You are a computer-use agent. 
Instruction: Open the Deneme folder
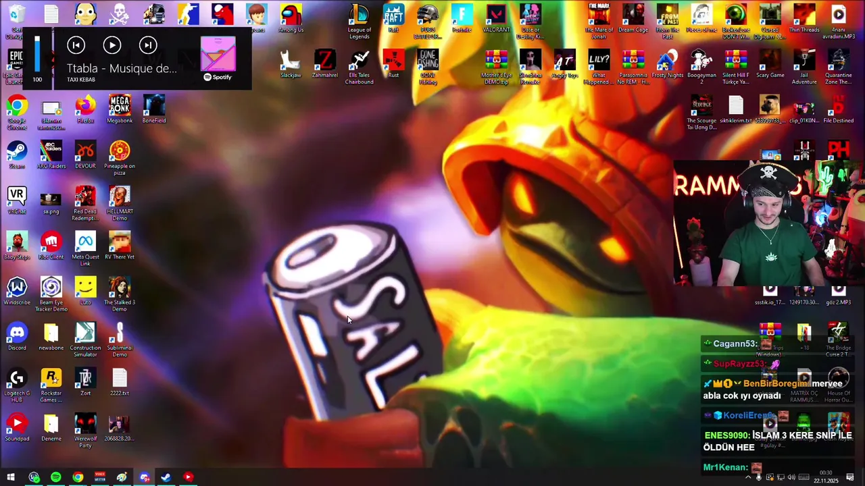point(51,427)
